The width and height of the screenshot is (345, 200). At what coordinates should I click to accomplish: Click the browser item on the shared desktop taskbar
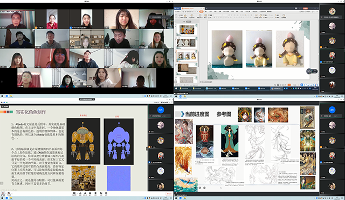211,88
